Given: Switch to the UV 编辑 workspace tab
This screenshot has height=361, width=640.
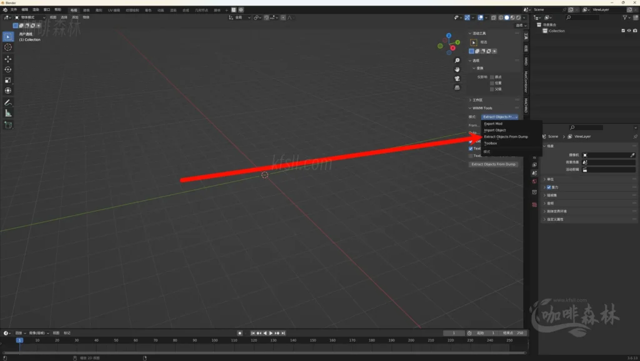Looking at the screenshot, I should pyautogui.click(x=114, y=10).
